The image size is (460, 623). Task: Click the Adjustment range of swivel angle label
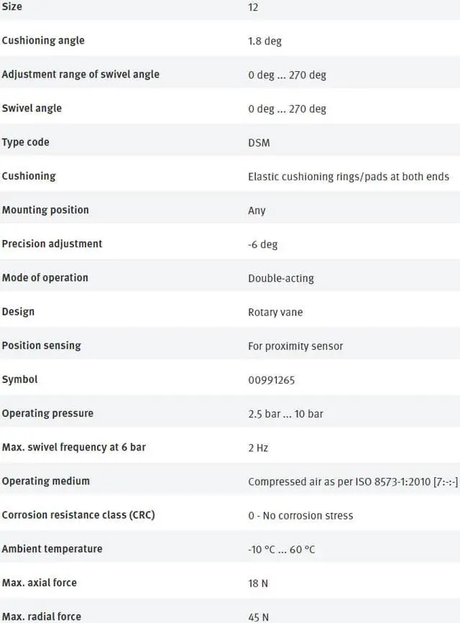80,74
